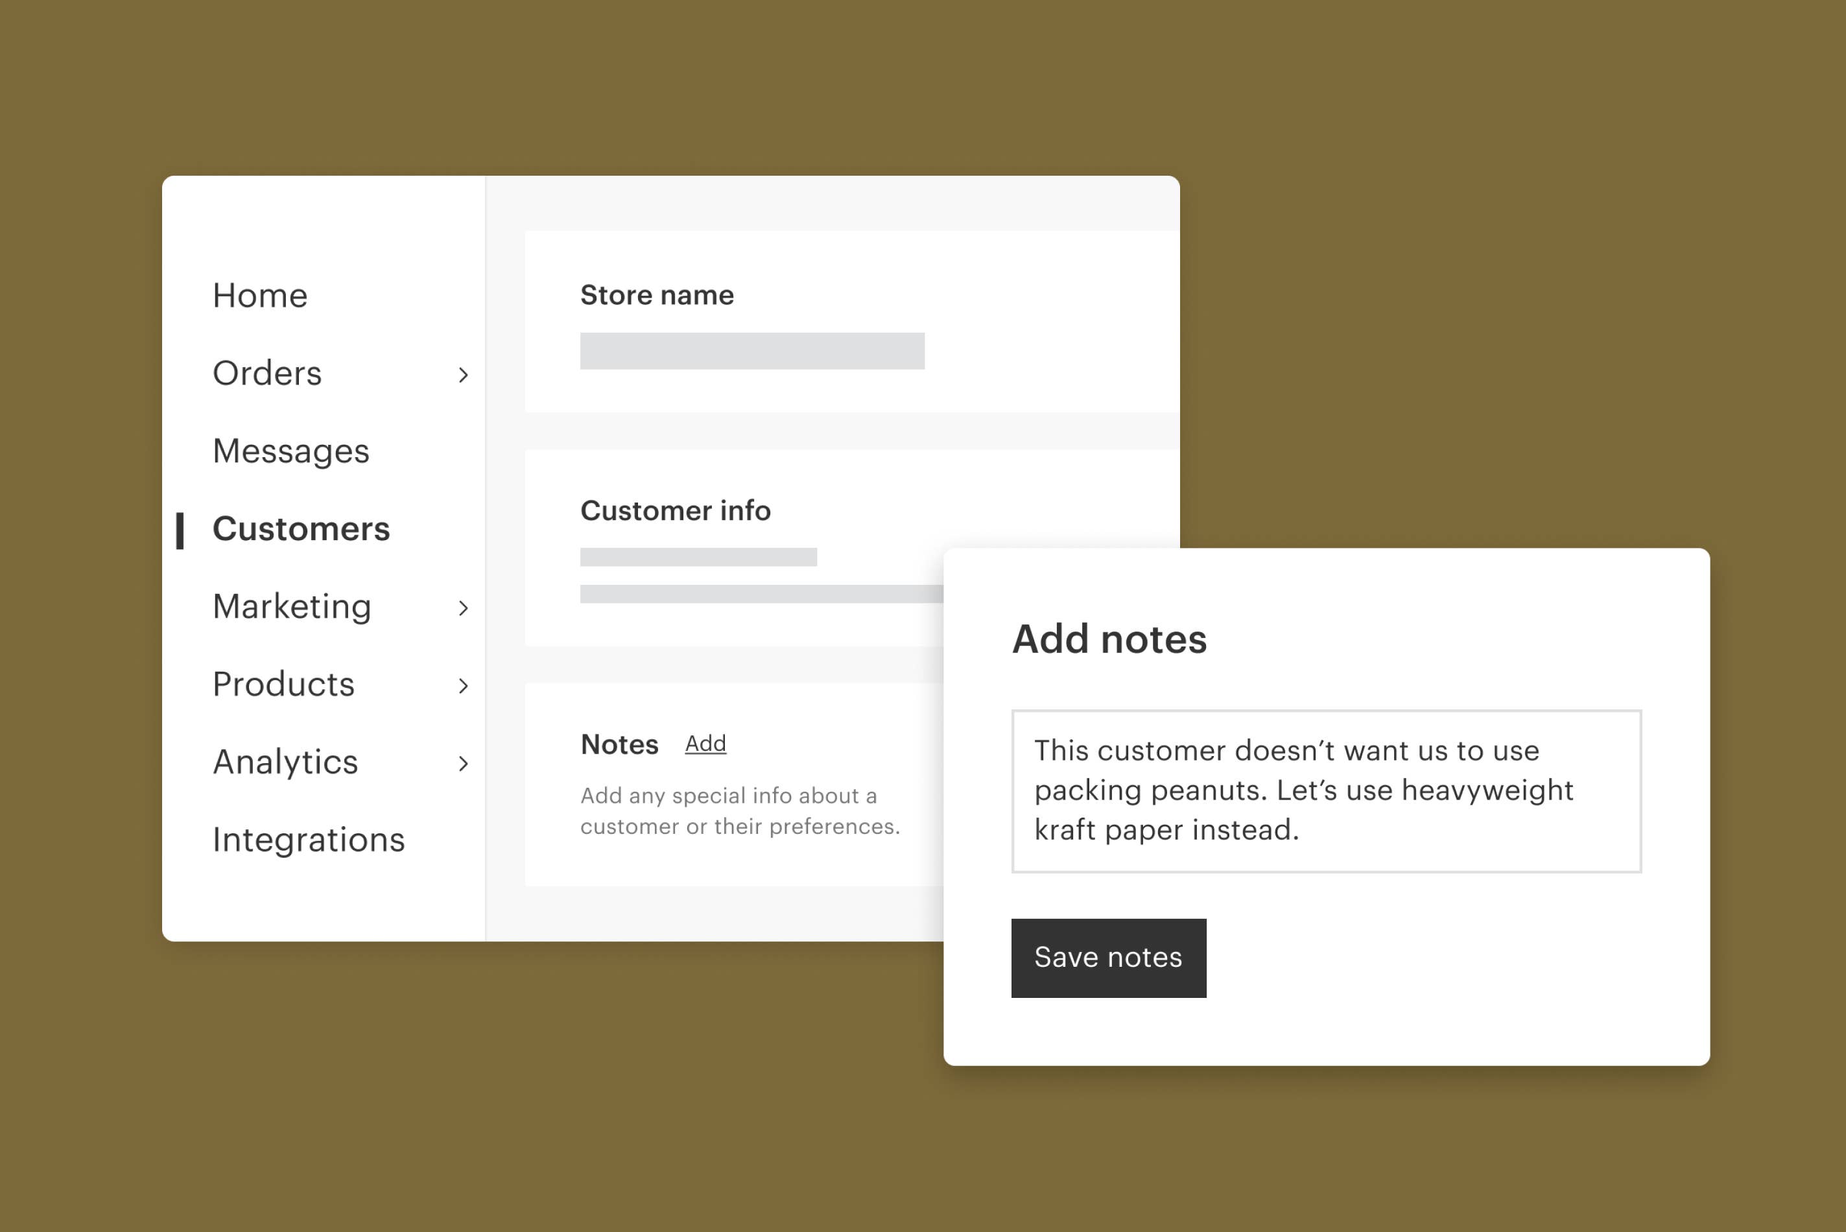Open the Marketing section
Viewport: 1846px width, 1232px height.
(x=291, y=608)
